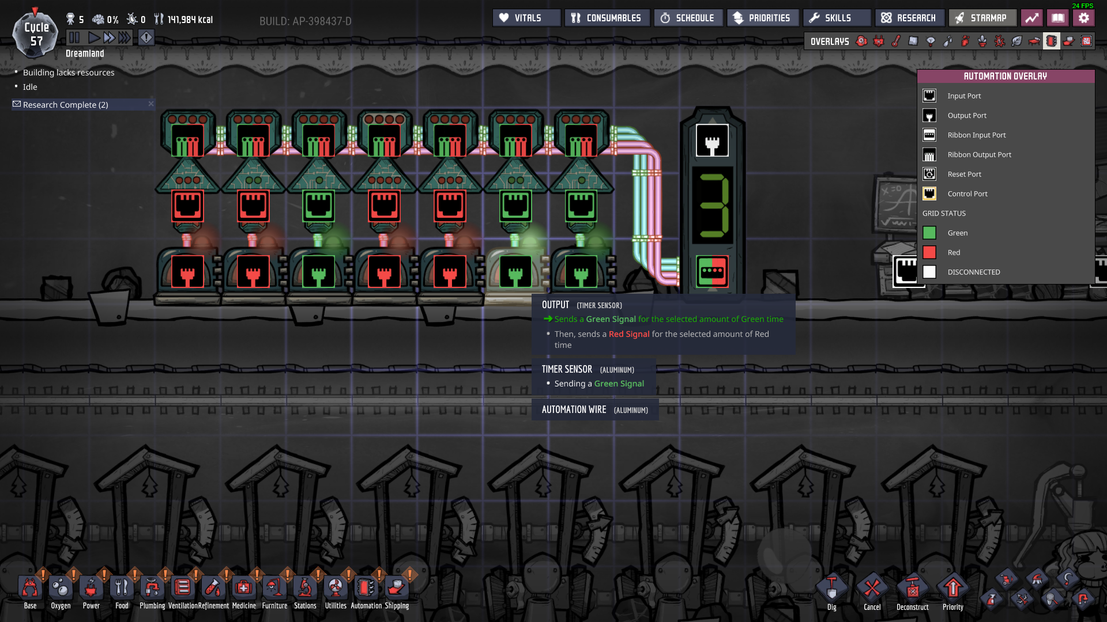The image size is (1107, 622).
Task: Open the colony report graph icon
Action: (1031, 18)
